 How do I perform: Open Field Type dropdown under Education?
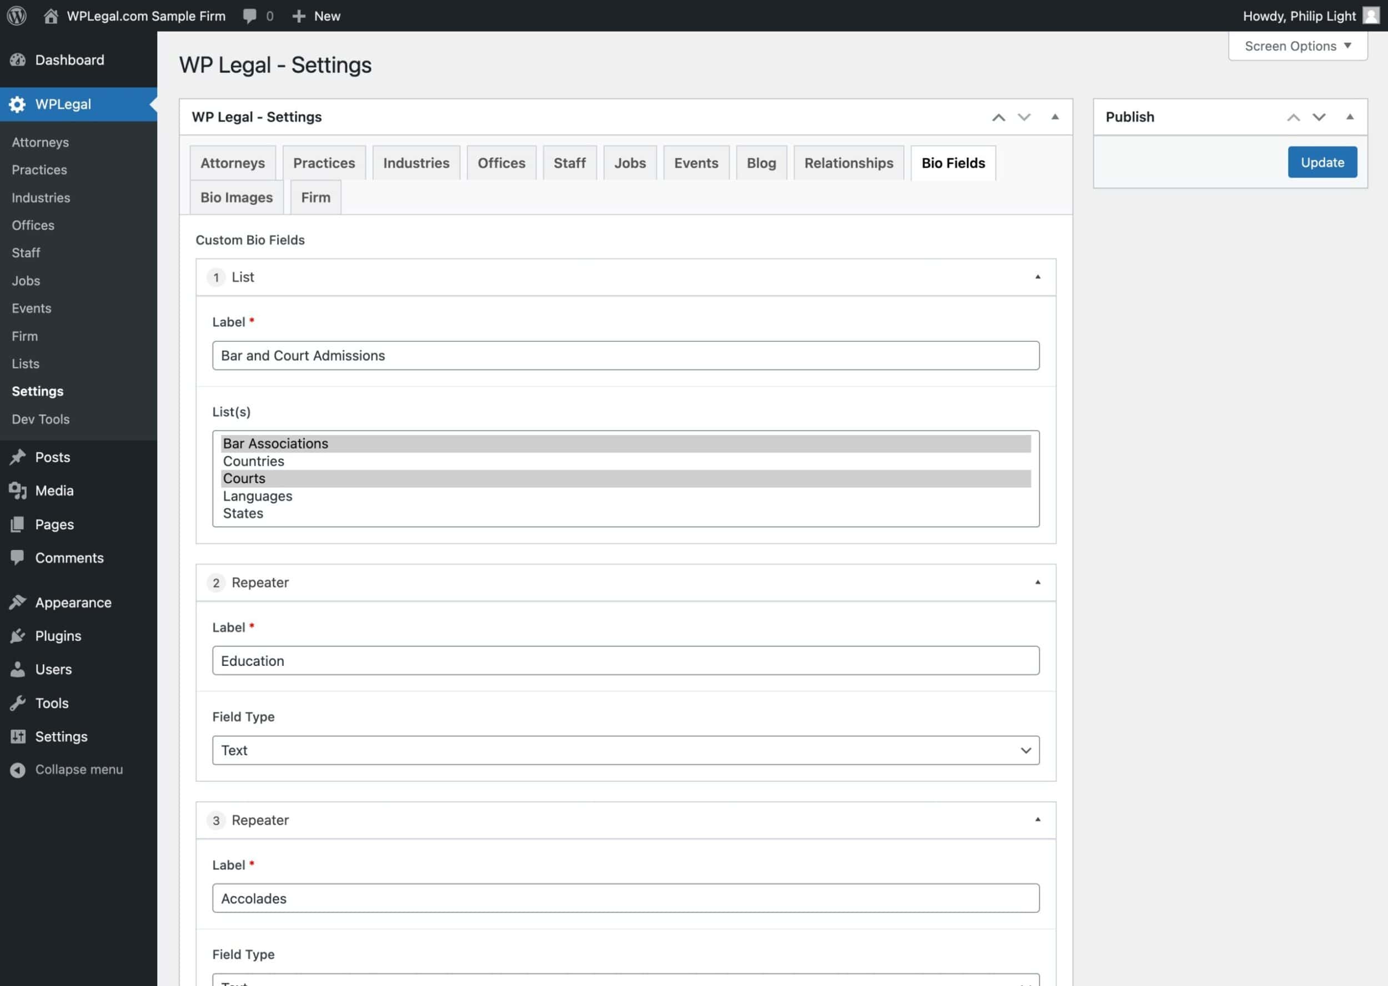click(x=626, y=750)
